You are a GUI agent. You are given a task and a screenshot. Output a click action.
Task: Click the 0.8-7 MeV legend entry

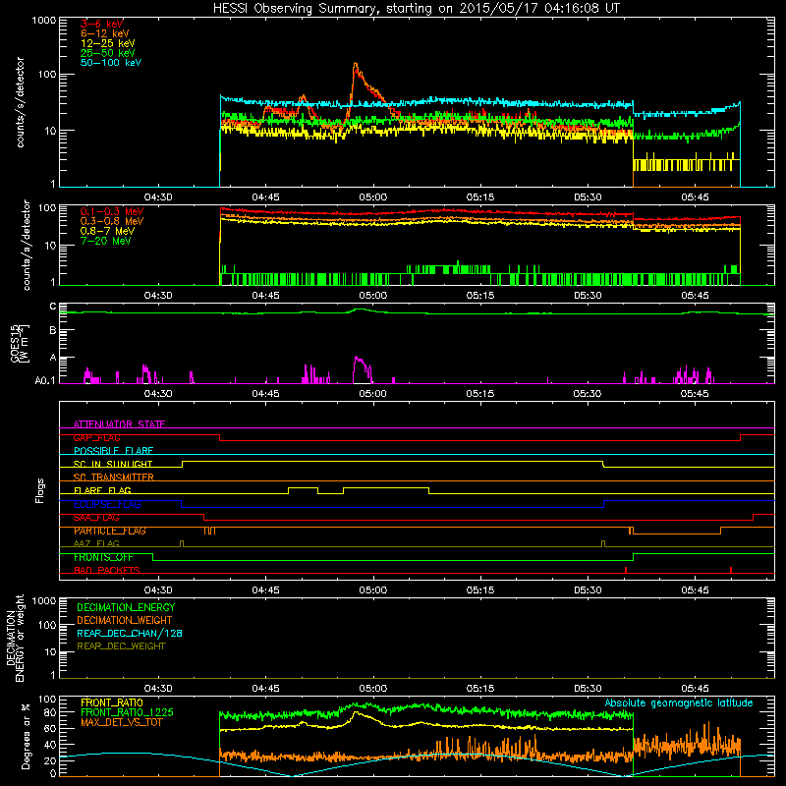107,231
